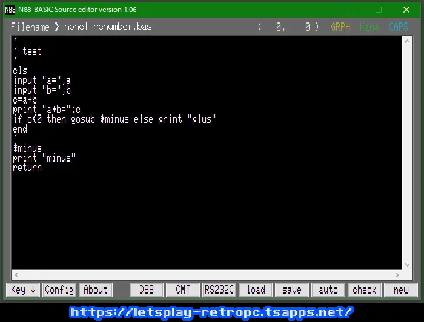Open the Config settings
424x322 pixels.
(x=59, y=290)
